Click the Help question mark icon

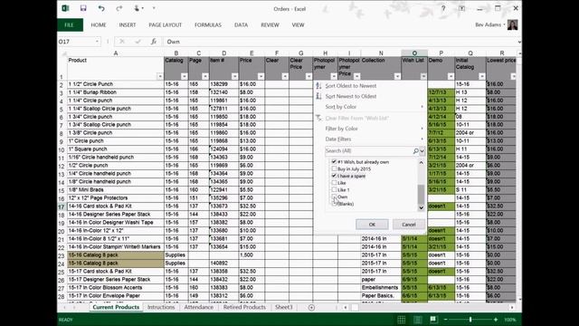pyautogui.click(x=443, y=8)
